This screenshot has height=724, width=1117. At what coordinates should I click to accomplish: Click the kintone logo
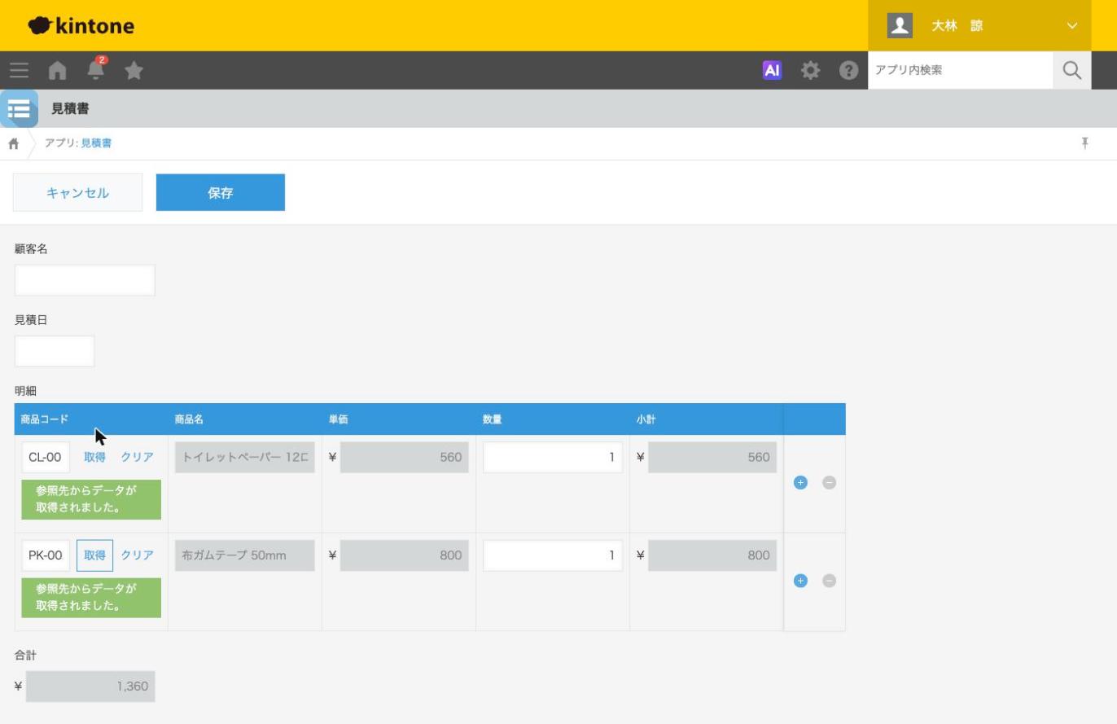pos(81,26)
